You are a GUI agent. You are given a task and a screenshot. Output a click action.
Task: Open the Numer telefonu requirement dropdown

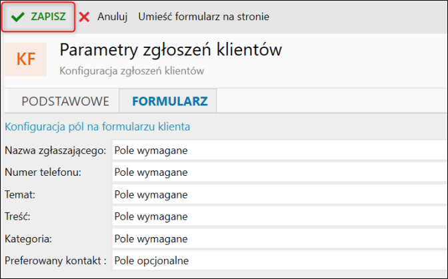pyautogui.click(x=279, y=172)
